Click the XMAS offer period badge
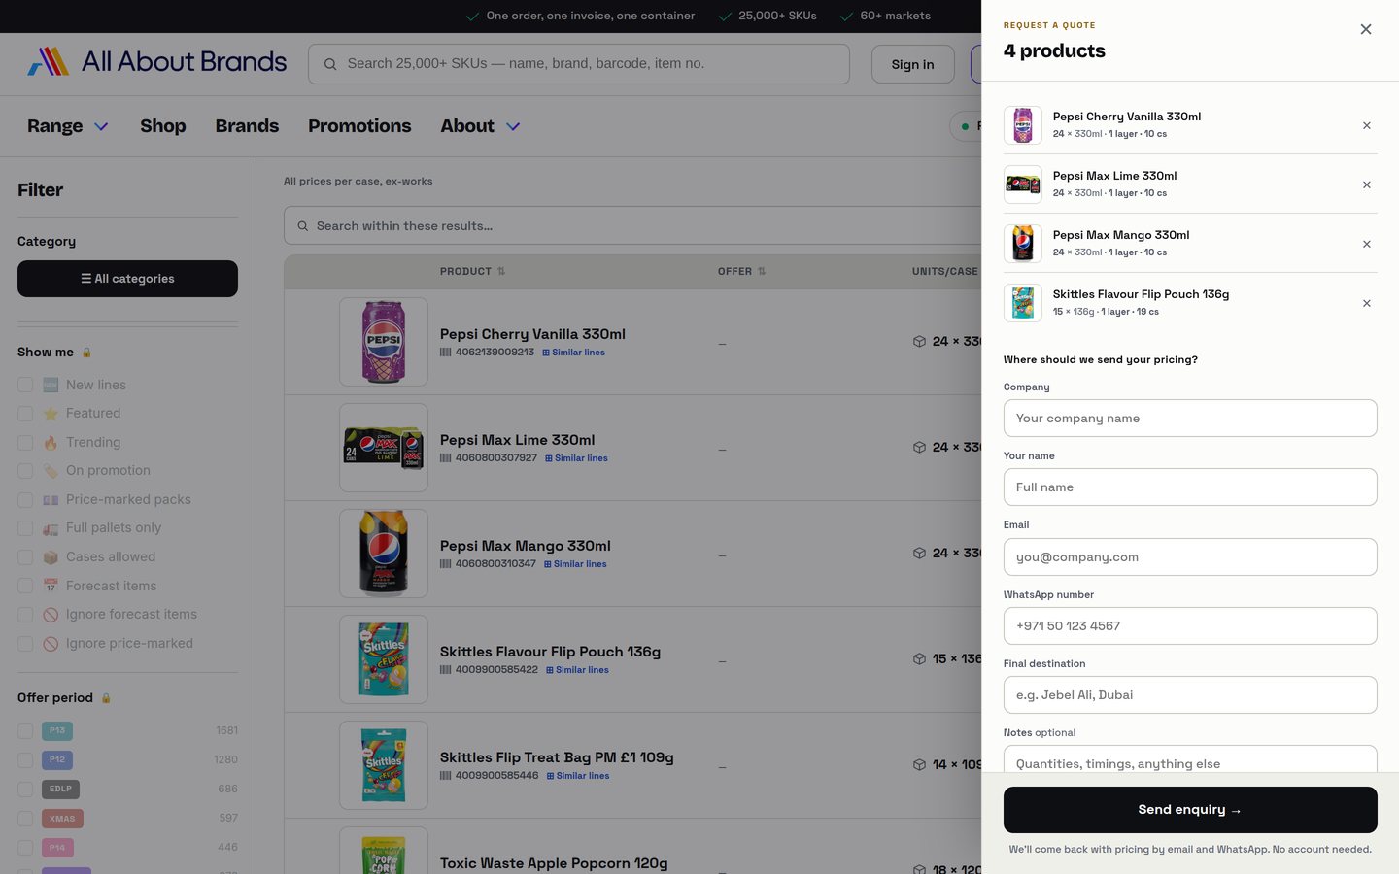The height and width of the screenshot is (874, 1399). (x=62, y=819)
